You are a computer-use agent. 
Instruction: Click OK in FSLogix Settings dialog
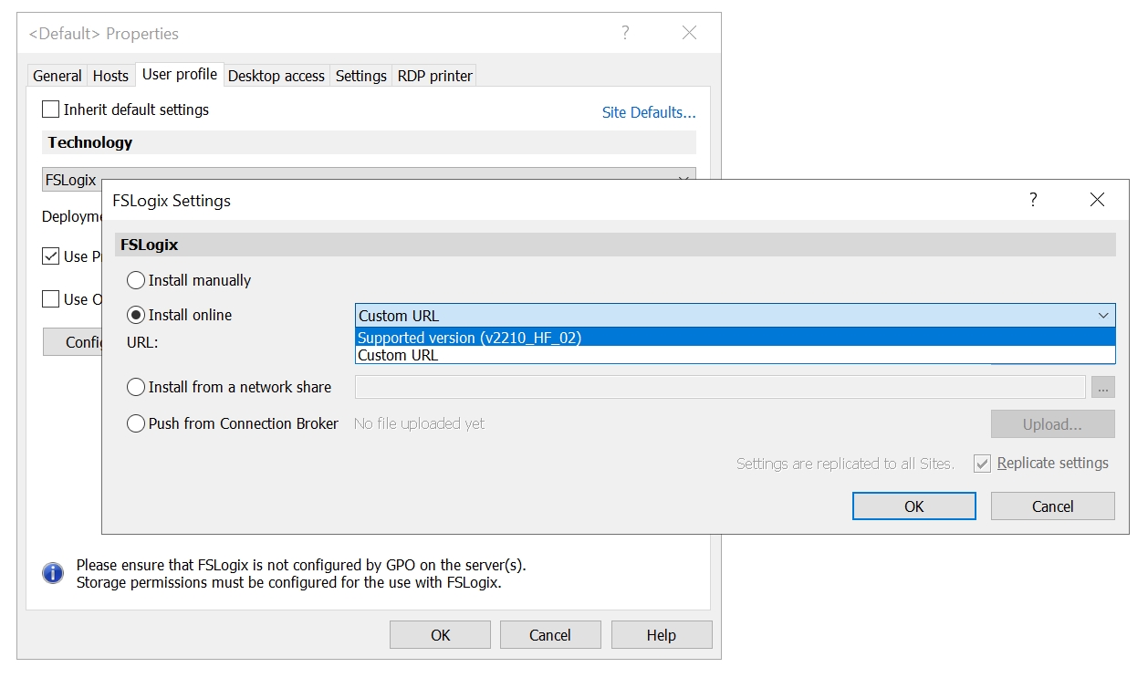[x=913, y=506]
